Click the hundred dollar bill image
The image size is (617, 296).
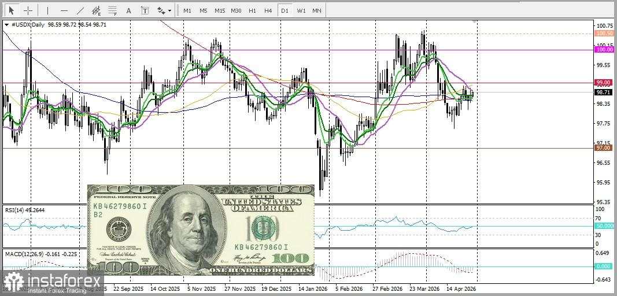pos(201,230)
